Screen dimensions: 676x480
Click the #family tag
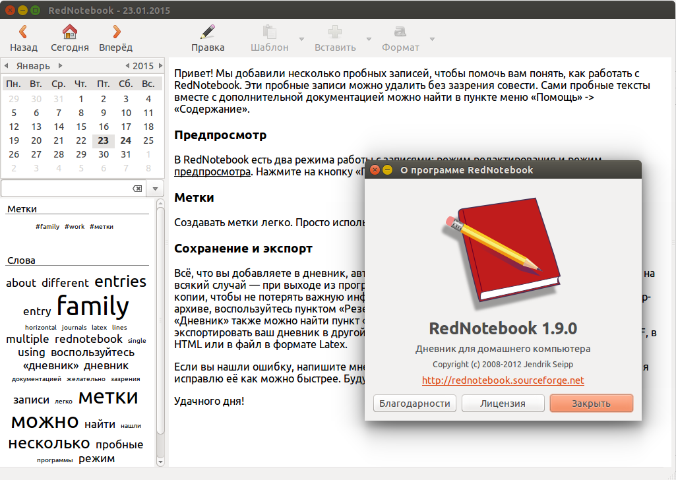tap(47, 227)
